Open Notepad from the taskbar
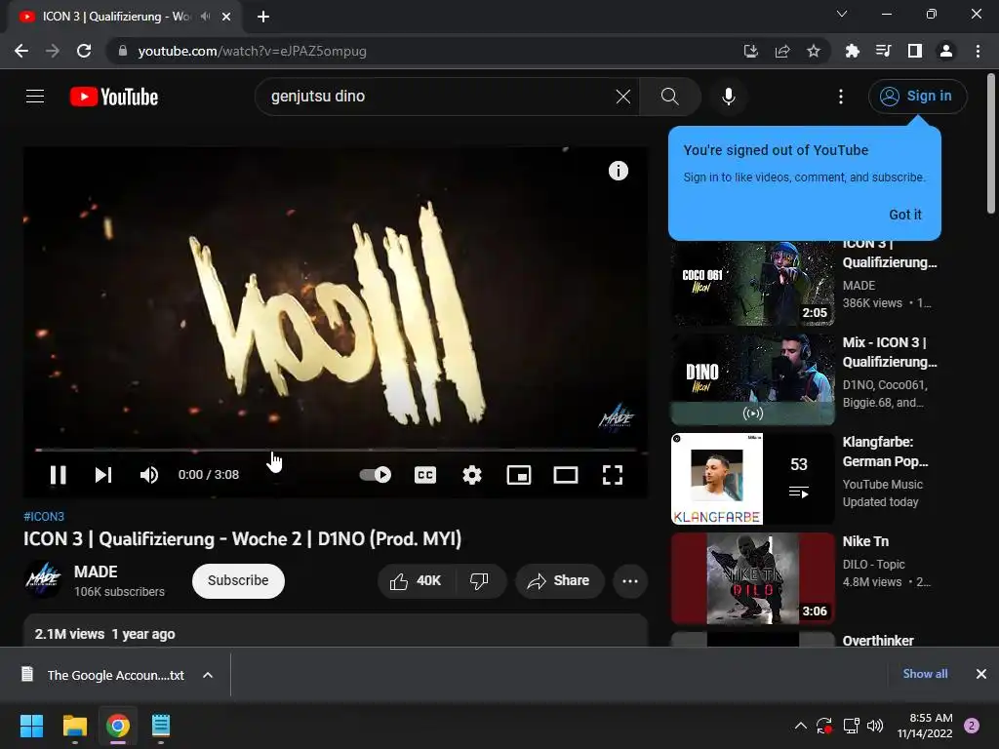The width and height of the screenshot is (999, 749). [161, 726]
